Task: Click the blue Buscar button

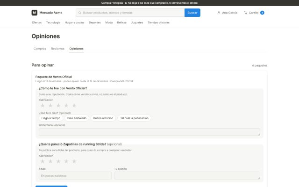Action: pyautogui.click(x=192, y=13)
